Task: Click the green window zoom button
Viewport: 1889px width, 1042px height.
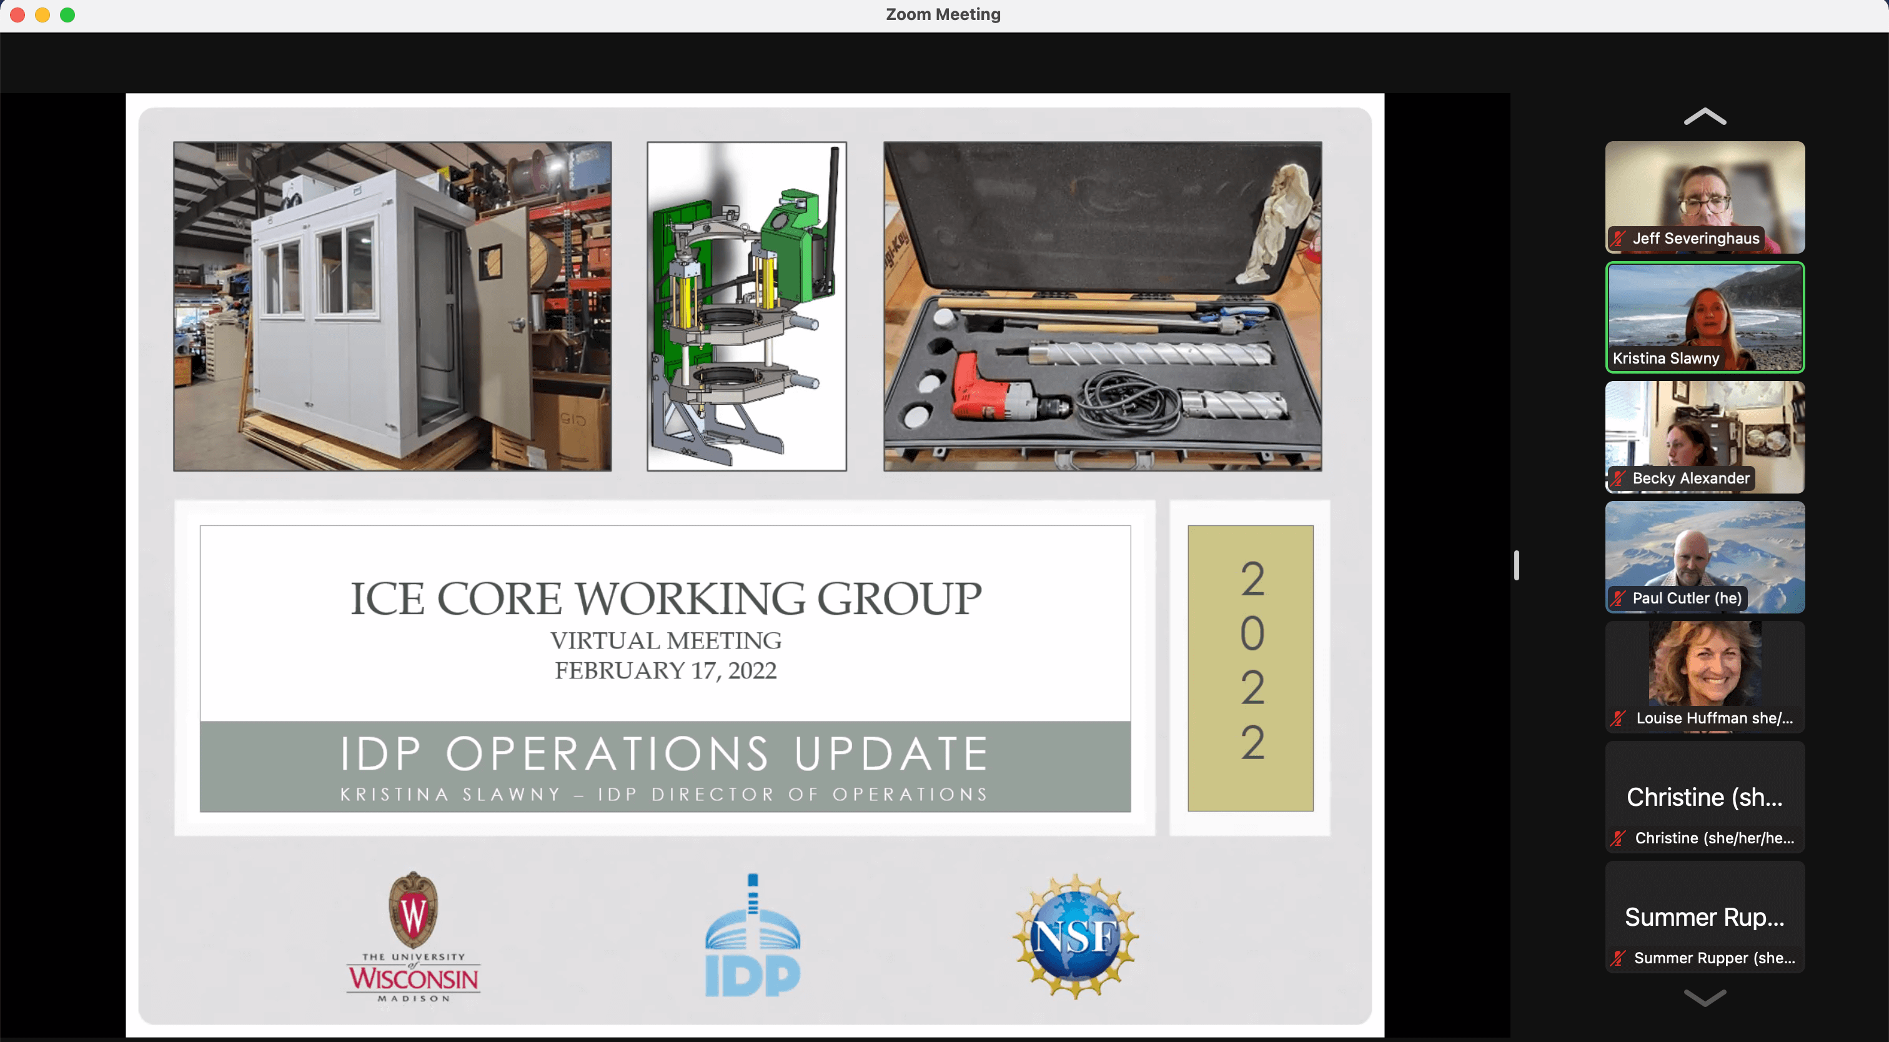Action: pos(67,14)
